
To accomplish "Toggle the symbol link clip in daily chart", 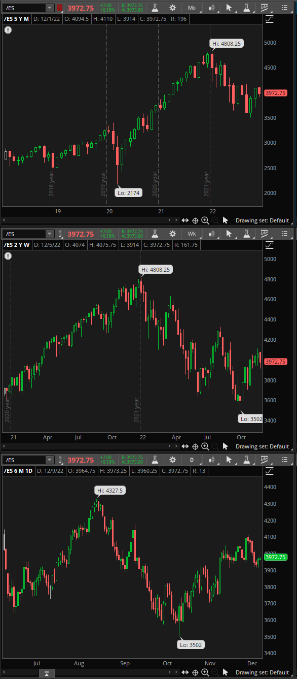I will click(60, 460).
